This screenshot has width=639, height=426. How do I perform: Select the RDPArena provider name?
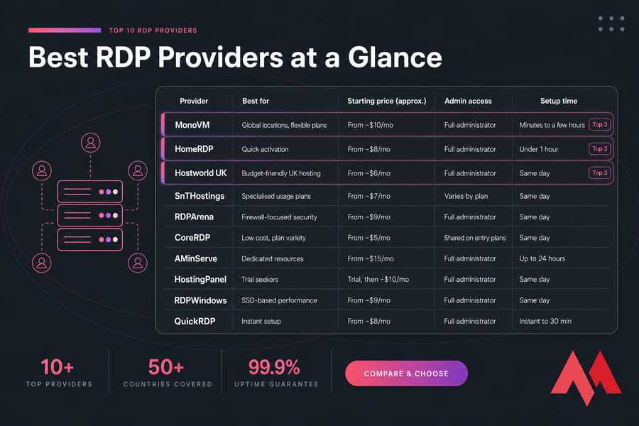194,217
